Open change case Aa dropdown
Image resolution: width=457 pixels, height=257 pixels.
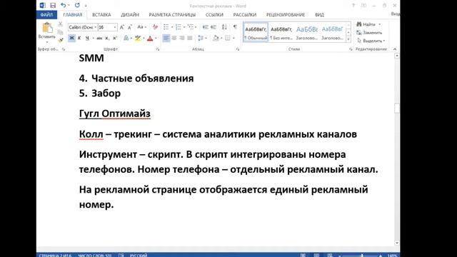[x=141, y=27]
